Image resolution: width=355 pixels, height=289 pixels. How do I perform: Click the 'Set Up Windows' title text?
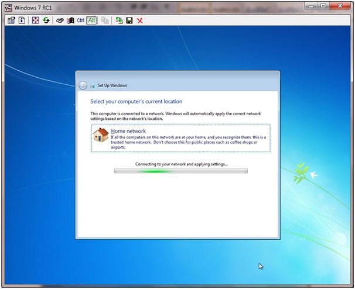112,85
